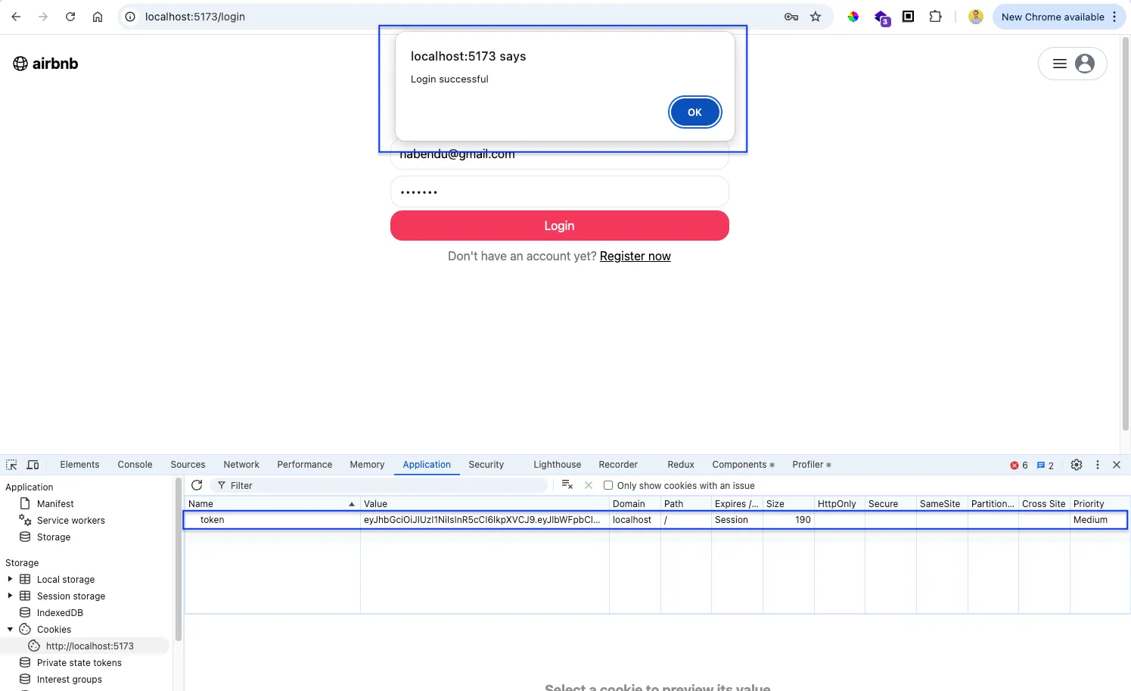Follow the Register now link

click(635, 256)
